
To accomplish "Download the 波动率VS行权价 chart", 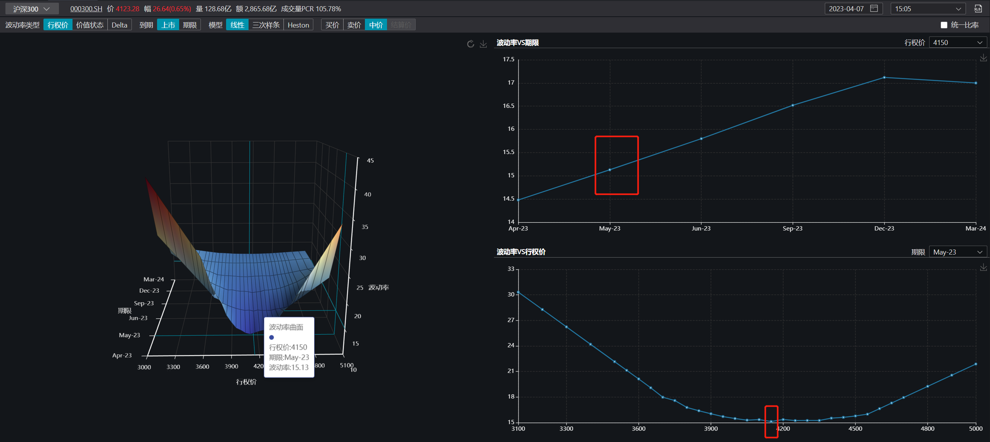I will coord(983,267).
